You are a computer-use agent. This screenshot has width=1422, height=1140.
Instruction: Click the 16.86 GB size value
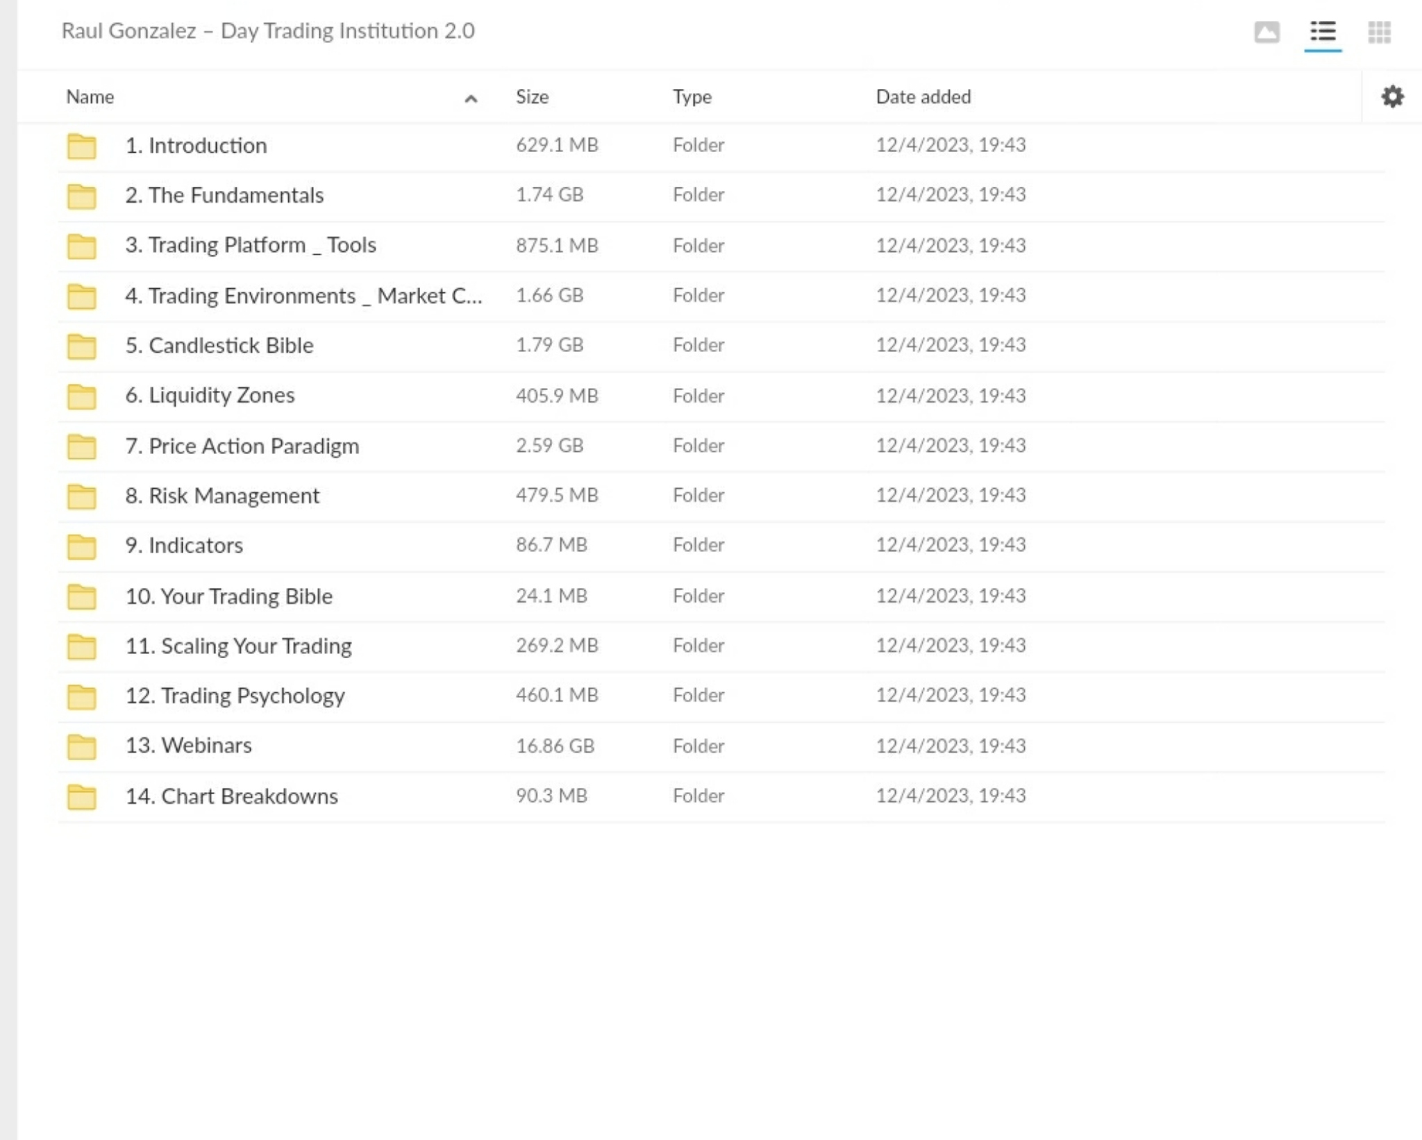pyautogui.click(x=555, y=746)
